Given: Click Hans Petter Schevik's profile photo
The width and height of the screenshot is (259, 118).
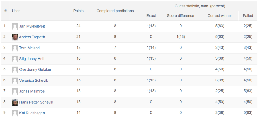Looking at the screenshot, I should click(15, 103).
